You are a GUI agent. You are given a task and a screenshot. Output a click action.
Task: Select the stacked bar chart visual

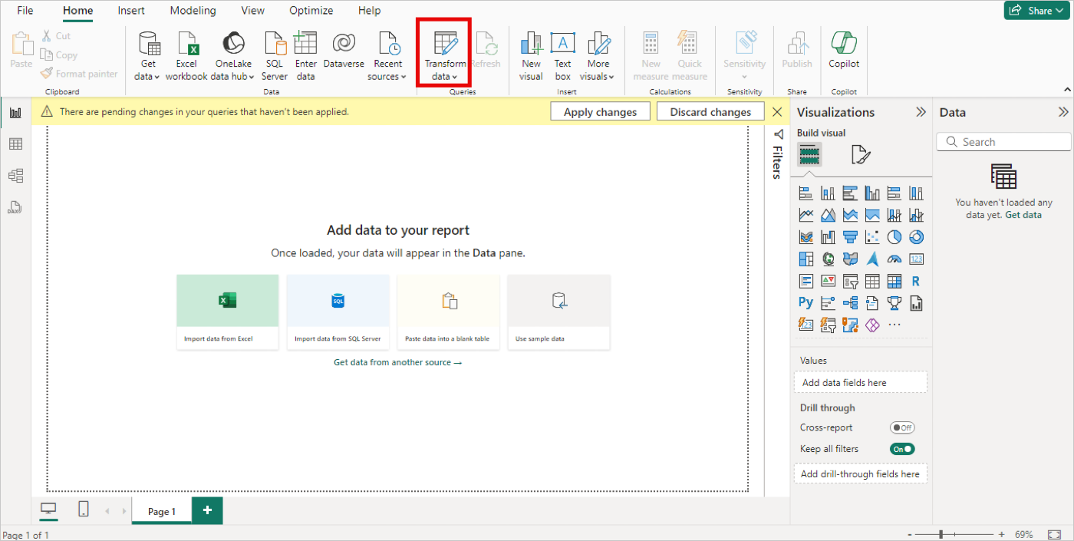pyautogui.click(x=805, y=193)
